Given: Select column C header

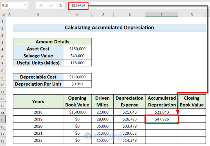Looking at the screenshot, I should click(x=77, y=14).
